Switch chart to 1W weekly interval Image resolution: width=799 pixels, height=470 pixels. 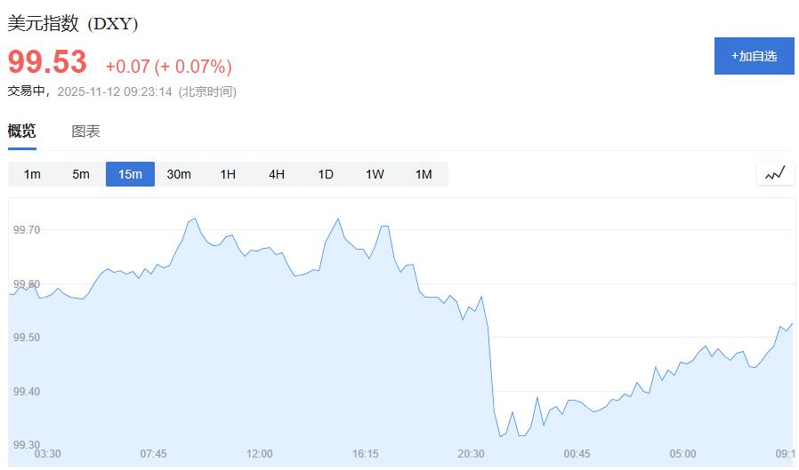point(375,174)
